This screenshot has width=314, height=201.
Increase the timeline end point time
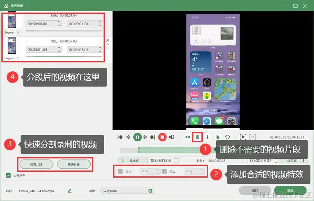(x=276, y=159)
